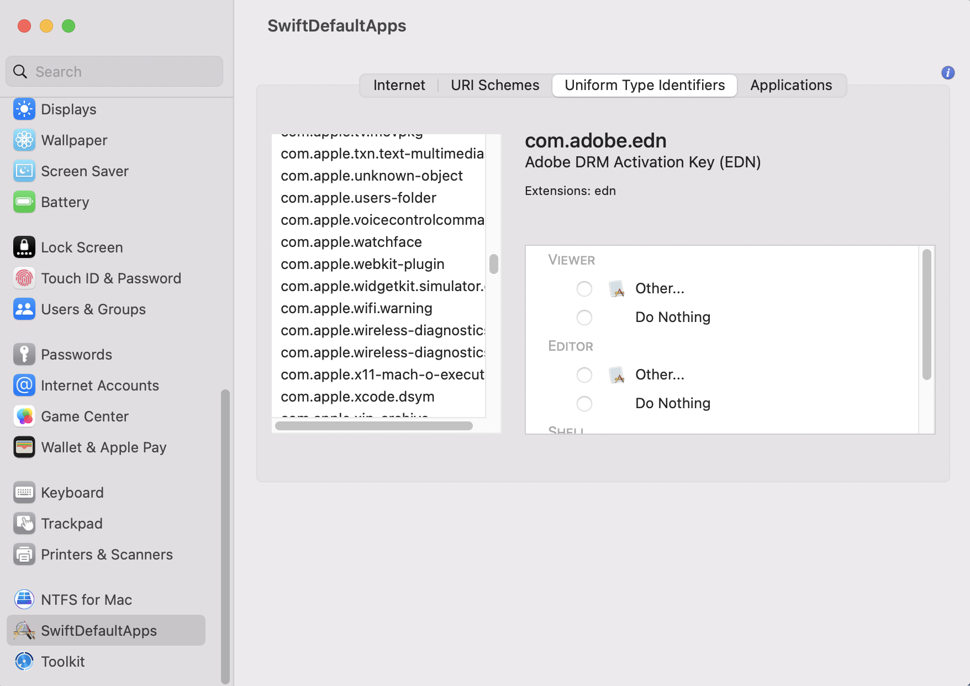Screen dimensions: 970x686
Task: Select com.apple.x11-mach-o-execut… row
Action: click(x=379, y=374)
